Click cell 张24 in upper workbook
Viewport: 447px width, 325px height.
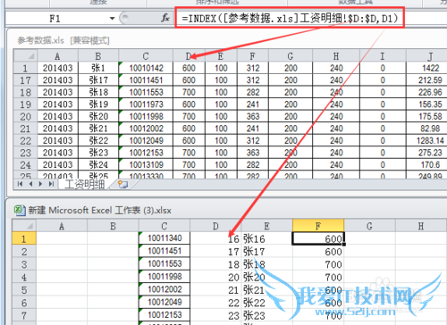(x=98, y=164)
